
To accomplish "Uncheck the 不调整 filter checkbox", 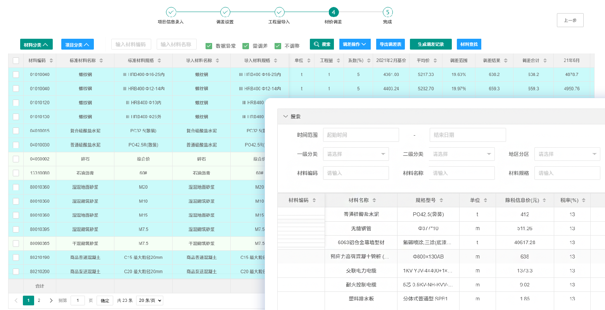I will pyautogui.click(x=278, y=46).
